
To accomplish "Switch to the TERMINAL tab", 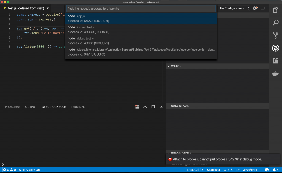I will [78, 107].
